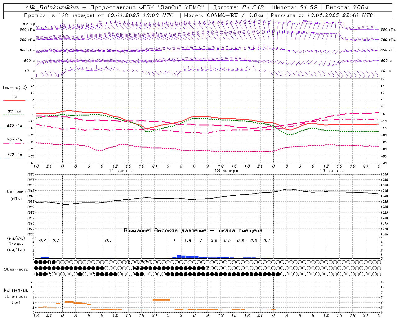
Task: Click the 12 января date label
Action: (x=226, y=171)
